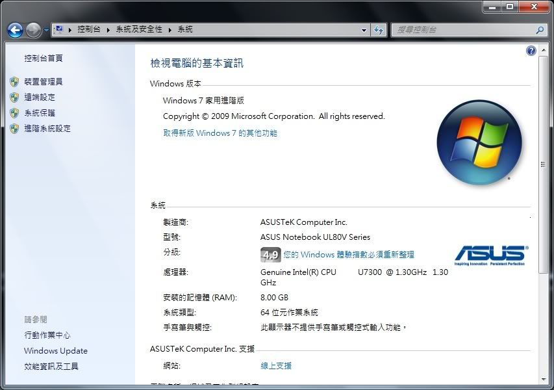Click shield icon beside 遠端設定

click(x=14, y=97)
